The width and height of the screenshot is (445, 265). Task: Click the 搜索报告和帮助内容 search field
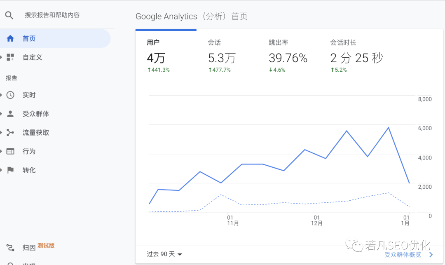click(x=52, y=15)
